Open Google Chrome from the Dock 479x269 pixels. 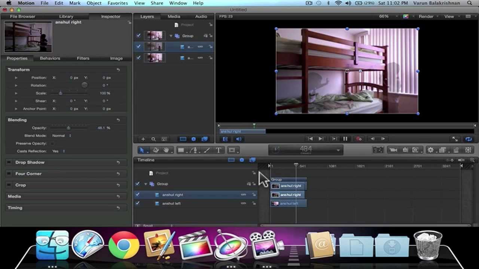[x=124, y=245]
